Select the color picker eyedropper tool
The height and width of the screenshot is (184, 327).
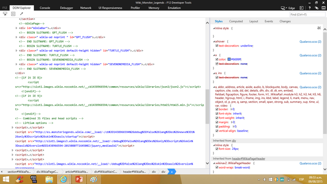pos(21,14)
